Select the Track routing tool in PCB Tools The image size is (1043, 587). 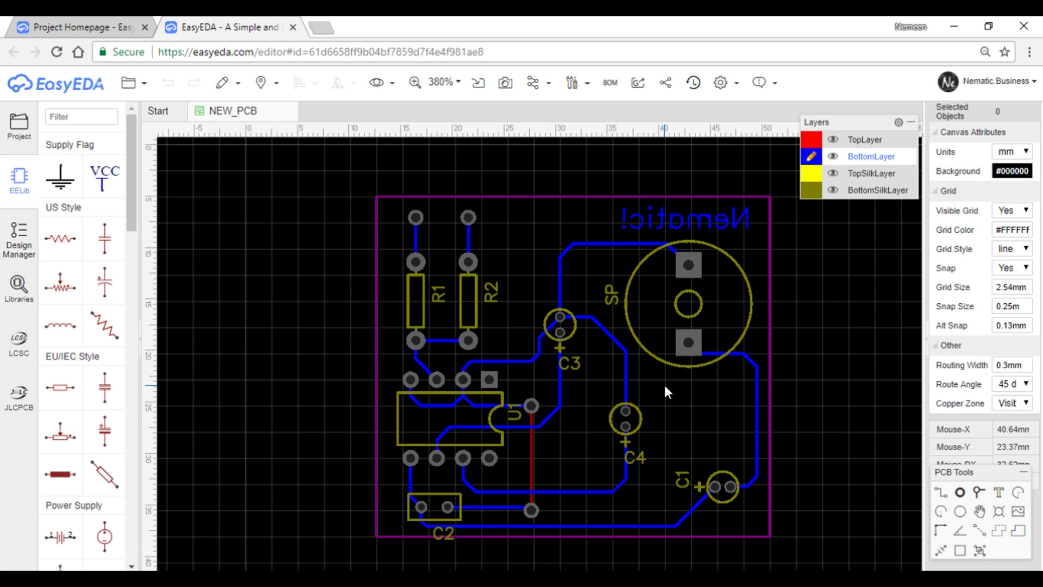click(940, 492)
